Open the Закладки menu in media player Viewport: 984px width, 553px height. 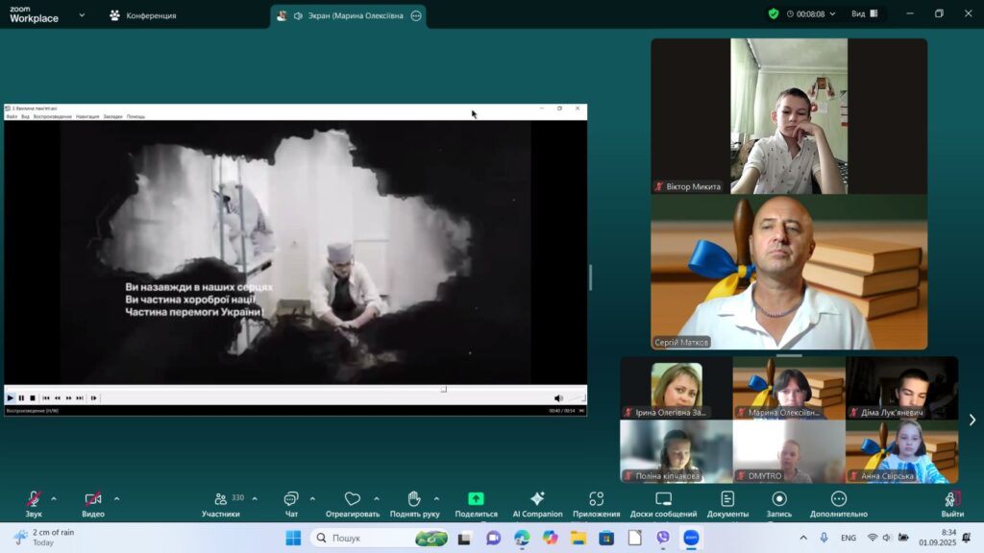[113, 116]
